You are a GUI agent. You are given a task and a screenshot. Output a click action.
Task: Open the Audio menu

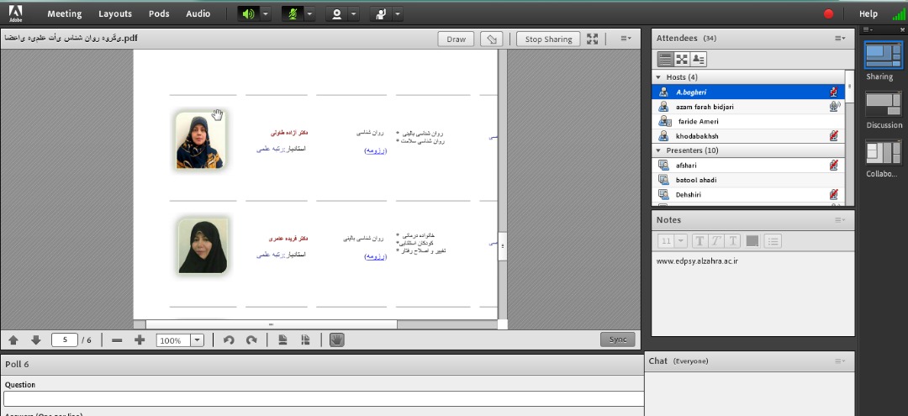click(x=198, y=14)
